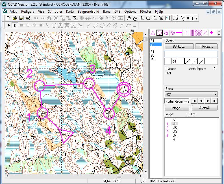The width and height of the screenshot is (224, 184).
Task: Click map vertical scrollbar up arrow
Action: (x=145, y=35)
